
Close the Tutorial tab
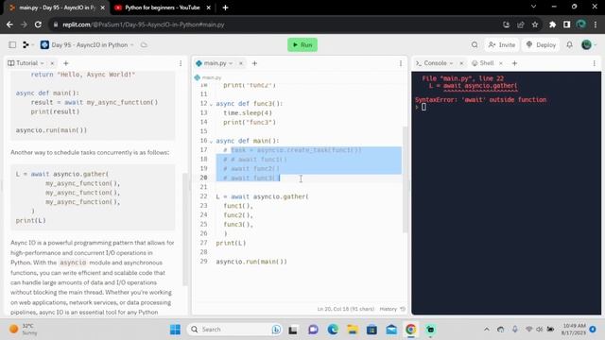(x=52, y=63)
